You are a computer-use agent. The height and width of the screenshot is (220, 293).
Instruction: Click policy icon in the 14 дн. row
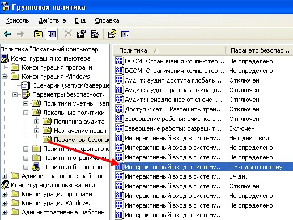coord(120,176)
